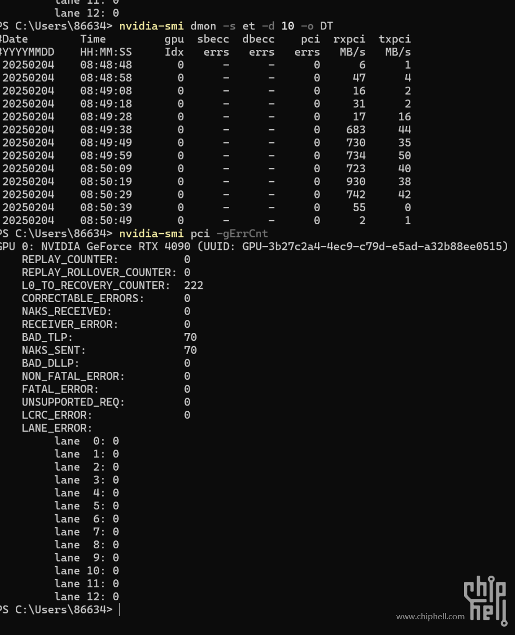Click the BAD_TLP value 70
Image resolution: width=515 pixels, height=635 pixels.
click(190, 337)
